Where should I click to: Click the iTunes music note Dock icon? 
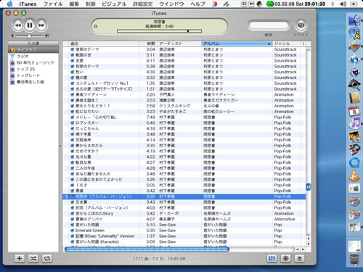[x=354, y=123]
